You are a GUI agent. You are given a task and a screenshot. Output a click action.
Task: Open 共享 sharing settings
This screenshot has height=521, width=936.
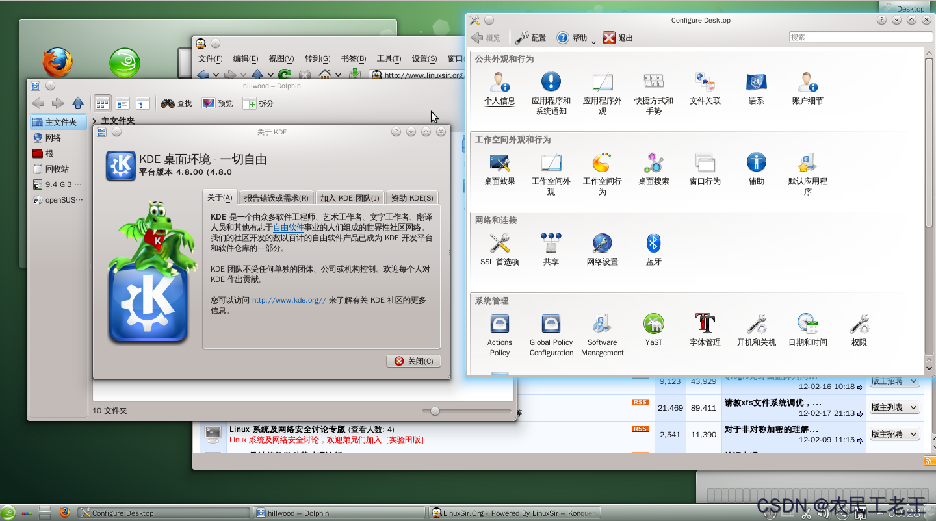point(551,250)
